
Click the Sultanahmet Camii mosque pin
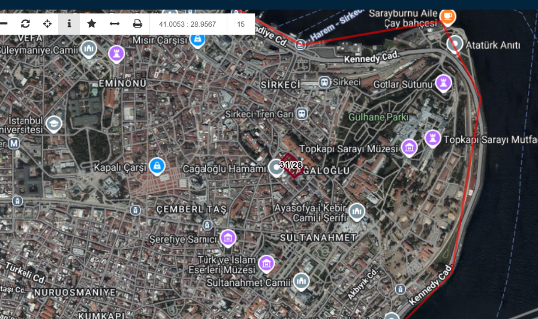301,281
